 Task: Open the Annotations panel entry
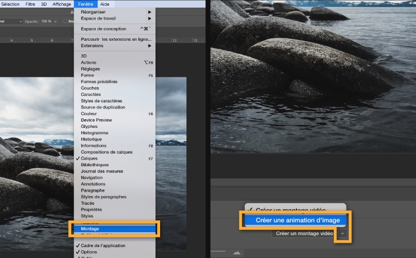click(x=115, y=184)
